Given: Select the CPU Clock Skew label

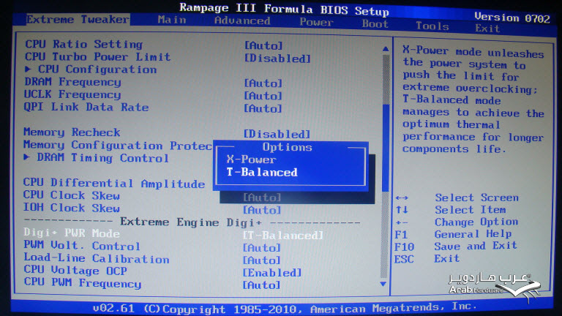Looking at the screenshot, I should click(x=71, y=195).
